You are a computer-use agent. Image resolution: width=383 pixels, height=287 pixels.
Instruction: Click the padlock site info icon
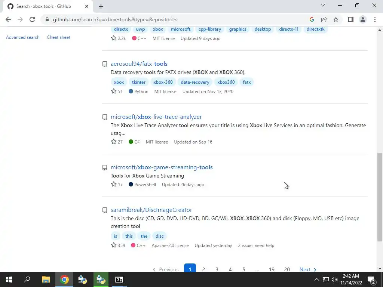[x=47, y=19]
